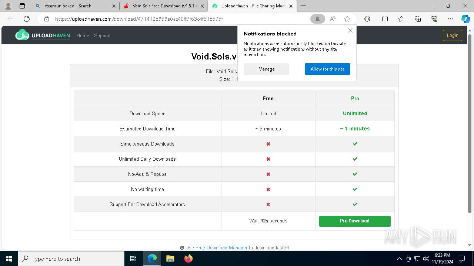Click the '~ 1 minutes' cell
Screen dimensions: 474x266
[355, 129]
